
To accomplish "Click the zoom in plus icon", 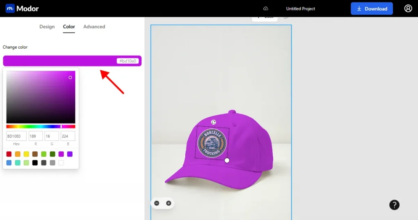I will (169, 203).
